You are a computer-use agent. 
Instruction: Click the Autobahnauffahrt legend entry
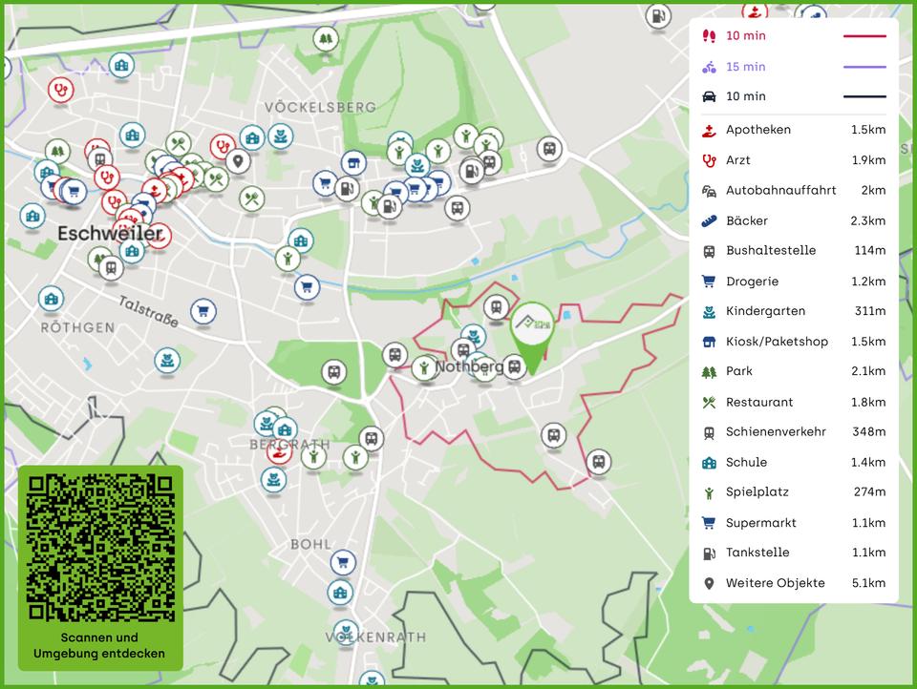click(x=780, y=191)
